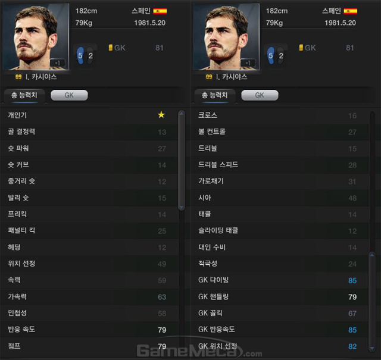The width and height of the screenshot is (381, 360).
Task: Click the Spain flag icon in left panel
Action: click(160, 11)
